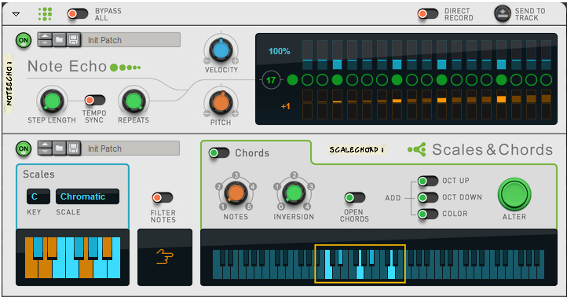Click the green ALTER button
Screen dimensions: 567x297
(x=514, y=194)
